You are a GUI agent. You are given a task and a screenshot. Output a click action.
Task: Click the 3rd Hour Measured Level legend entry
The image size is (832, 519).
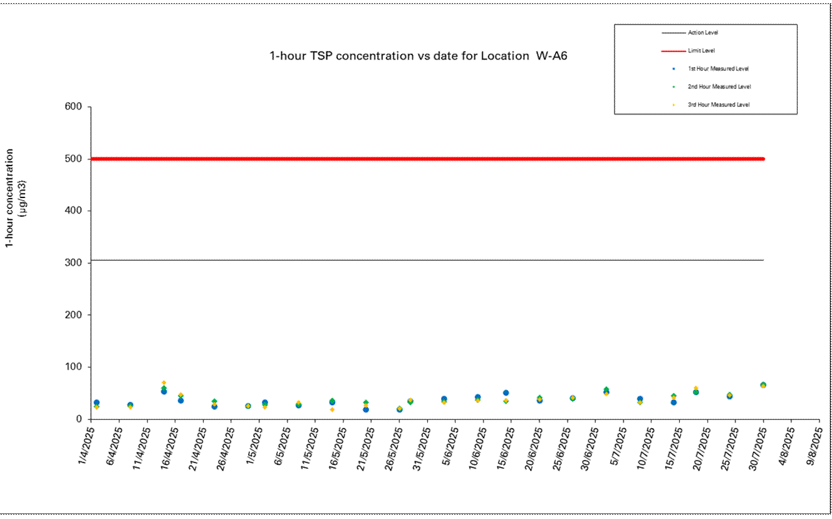(718, 105)
